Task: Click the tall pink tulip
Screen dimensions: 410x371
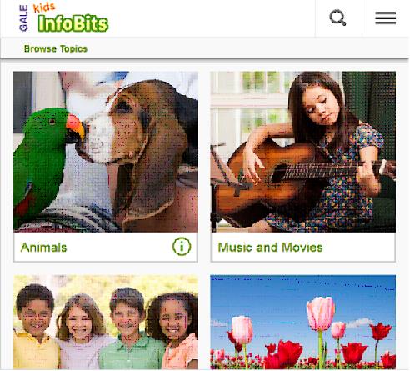Action: 321,314
